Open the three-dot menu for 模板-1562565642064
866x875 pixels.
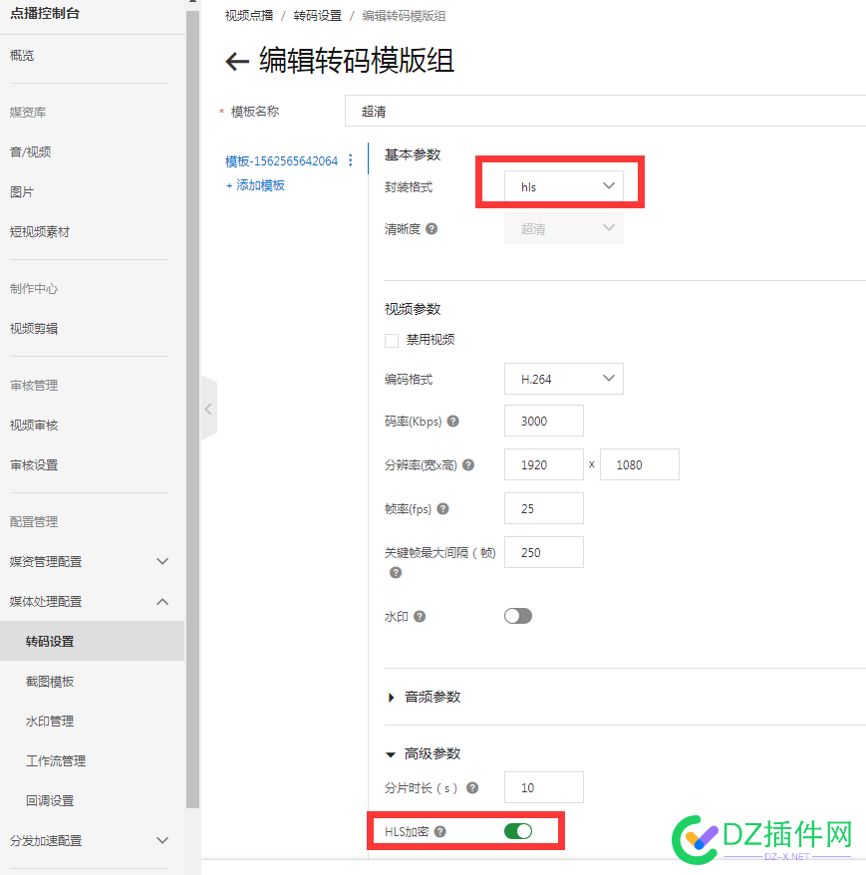pyautogui.click(x=351, y=160)
